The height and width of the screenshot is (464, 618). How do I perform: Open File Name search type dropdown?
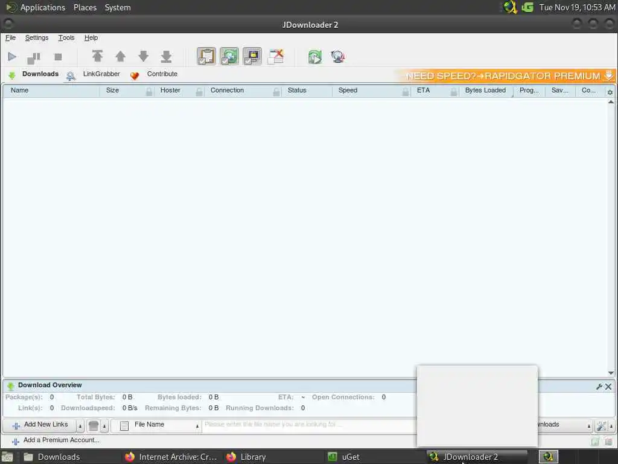pyautogui.click(x=156, y=426)
